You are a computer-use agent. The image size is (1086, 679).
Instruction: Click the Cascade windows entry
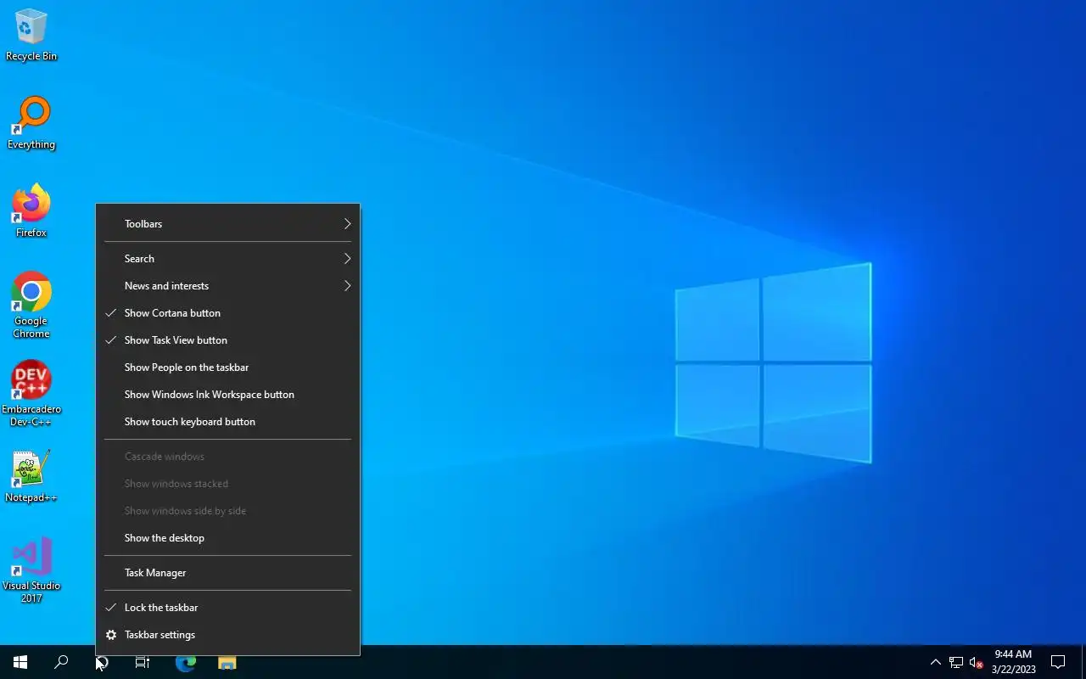click(227, 457)
